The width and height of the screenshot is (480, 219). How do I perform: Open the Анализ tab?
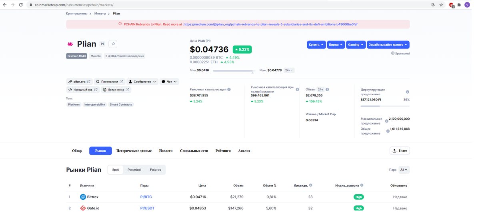point(244,151)
